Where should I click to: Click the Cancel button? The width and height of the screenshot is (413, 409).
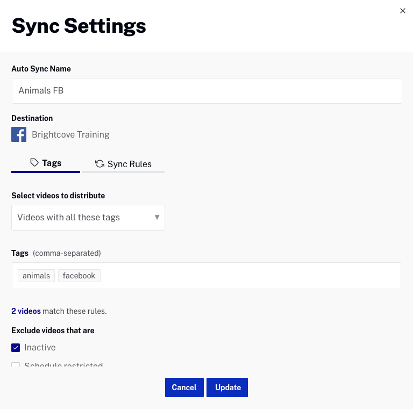click(x=184, y=388)
